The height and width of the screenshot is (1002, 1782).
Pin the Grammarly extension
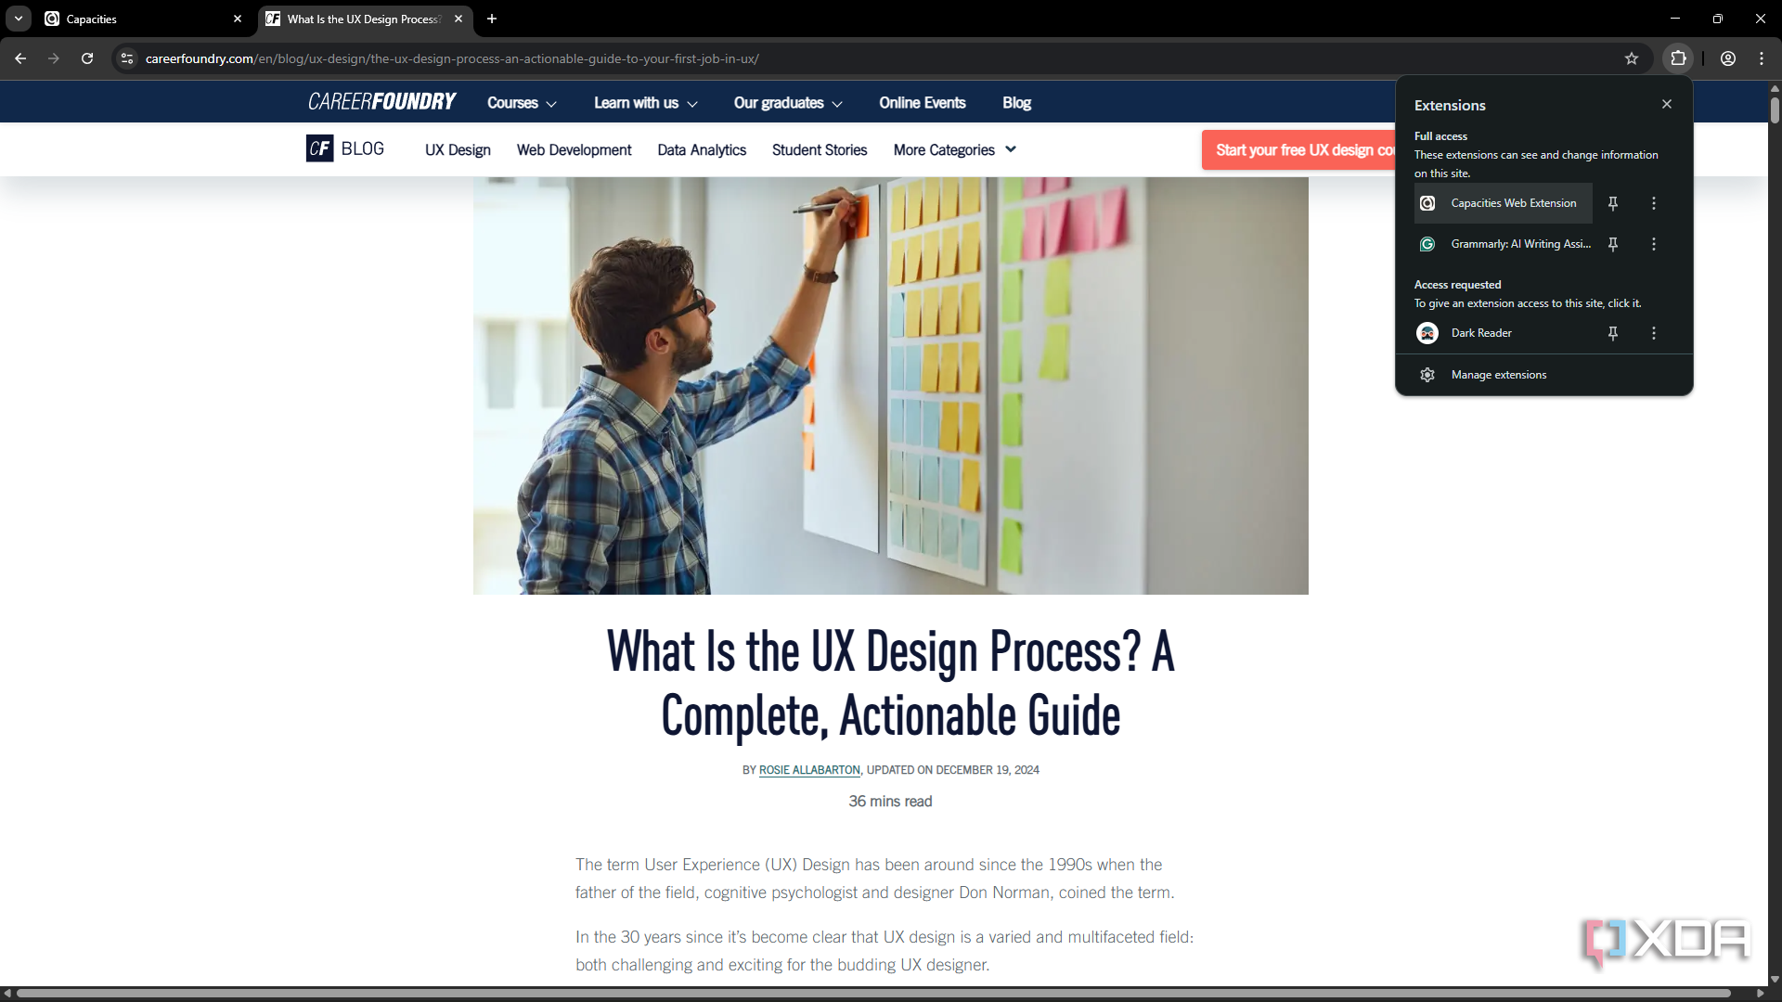1613,244
